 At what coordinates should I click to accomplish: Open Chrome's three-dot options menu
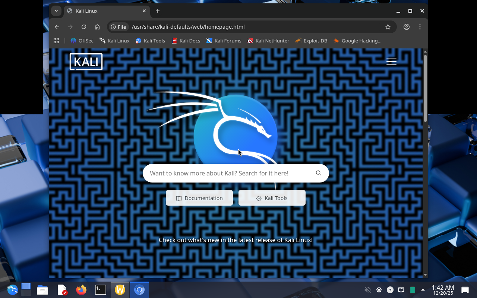pos(420,27)
